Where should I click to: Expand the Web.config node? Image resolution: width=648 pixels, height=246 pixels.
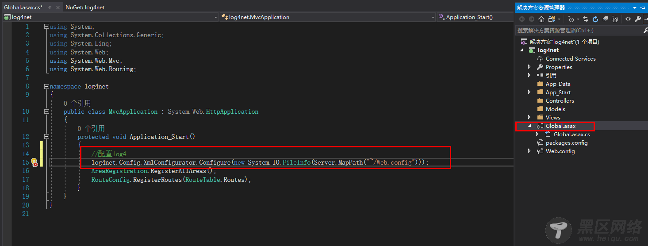pyautogui.click(x=529, y=151)
